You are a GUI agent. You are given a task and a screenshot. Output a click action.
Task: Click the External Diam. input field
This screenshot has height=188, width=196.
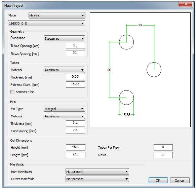(75, 84)
